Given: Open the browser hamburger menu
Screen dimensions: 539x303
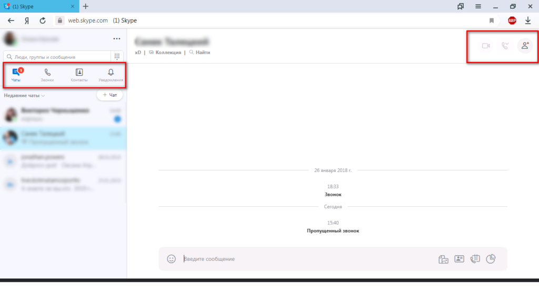Looking at the screenshot, I should click(x=478, y=6).
